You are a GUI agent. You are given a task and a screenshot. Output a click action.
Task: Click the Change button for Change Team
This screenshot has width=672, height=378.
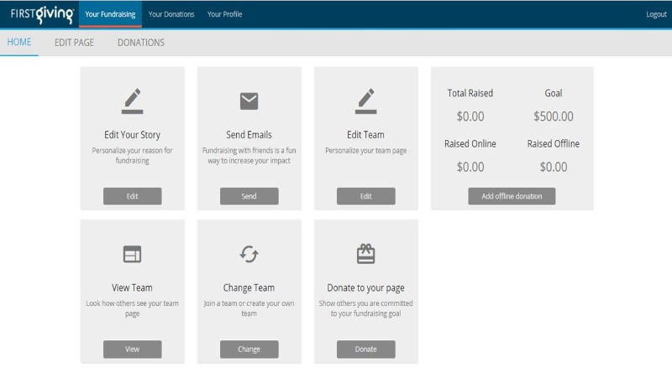point(249,350)
